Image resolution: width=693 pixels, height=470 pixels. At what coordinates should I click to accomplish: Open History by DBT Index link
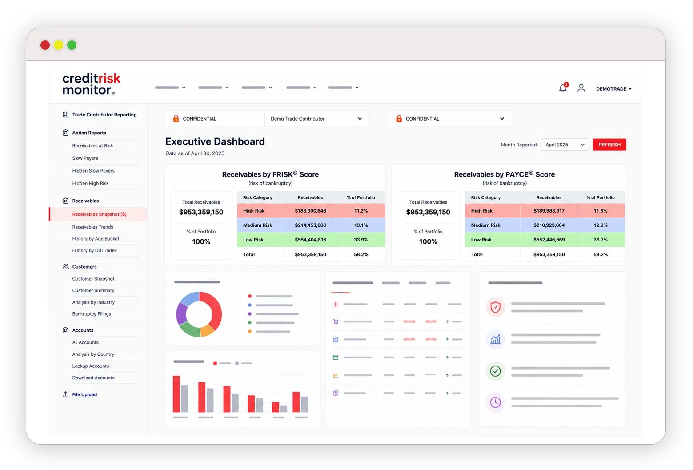[x=94, y=251]
